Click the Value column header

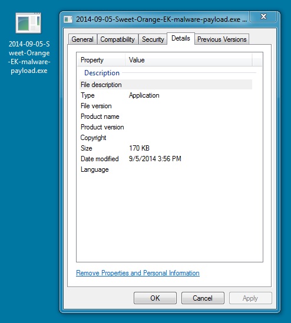coord(189,60)
